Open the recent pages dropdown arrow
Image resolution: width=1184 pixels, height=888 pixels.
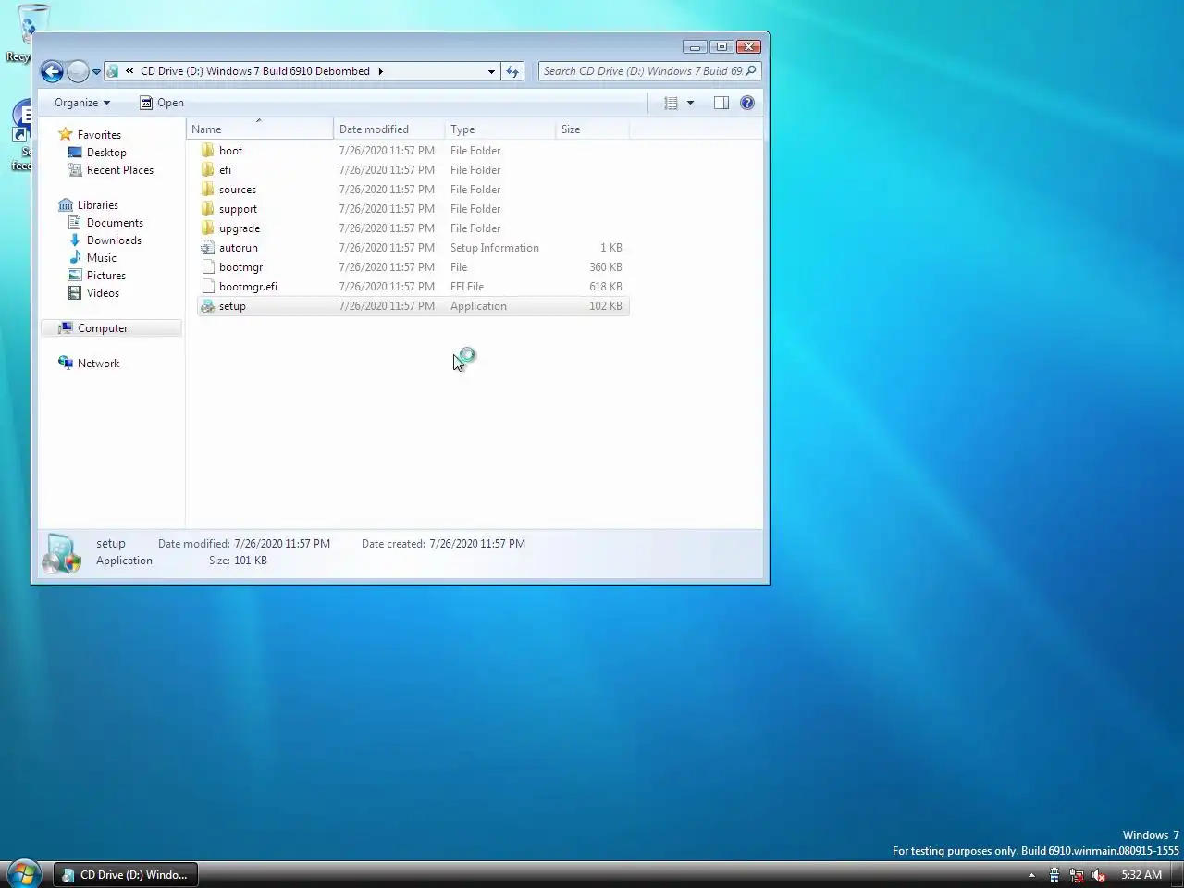[x=96, y=72]
